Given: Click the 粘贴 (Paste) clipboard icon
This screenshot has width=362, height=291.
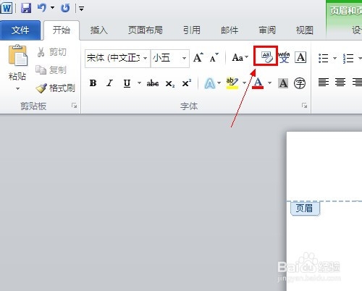Looking at the screenshot, I should coord(17,56).
